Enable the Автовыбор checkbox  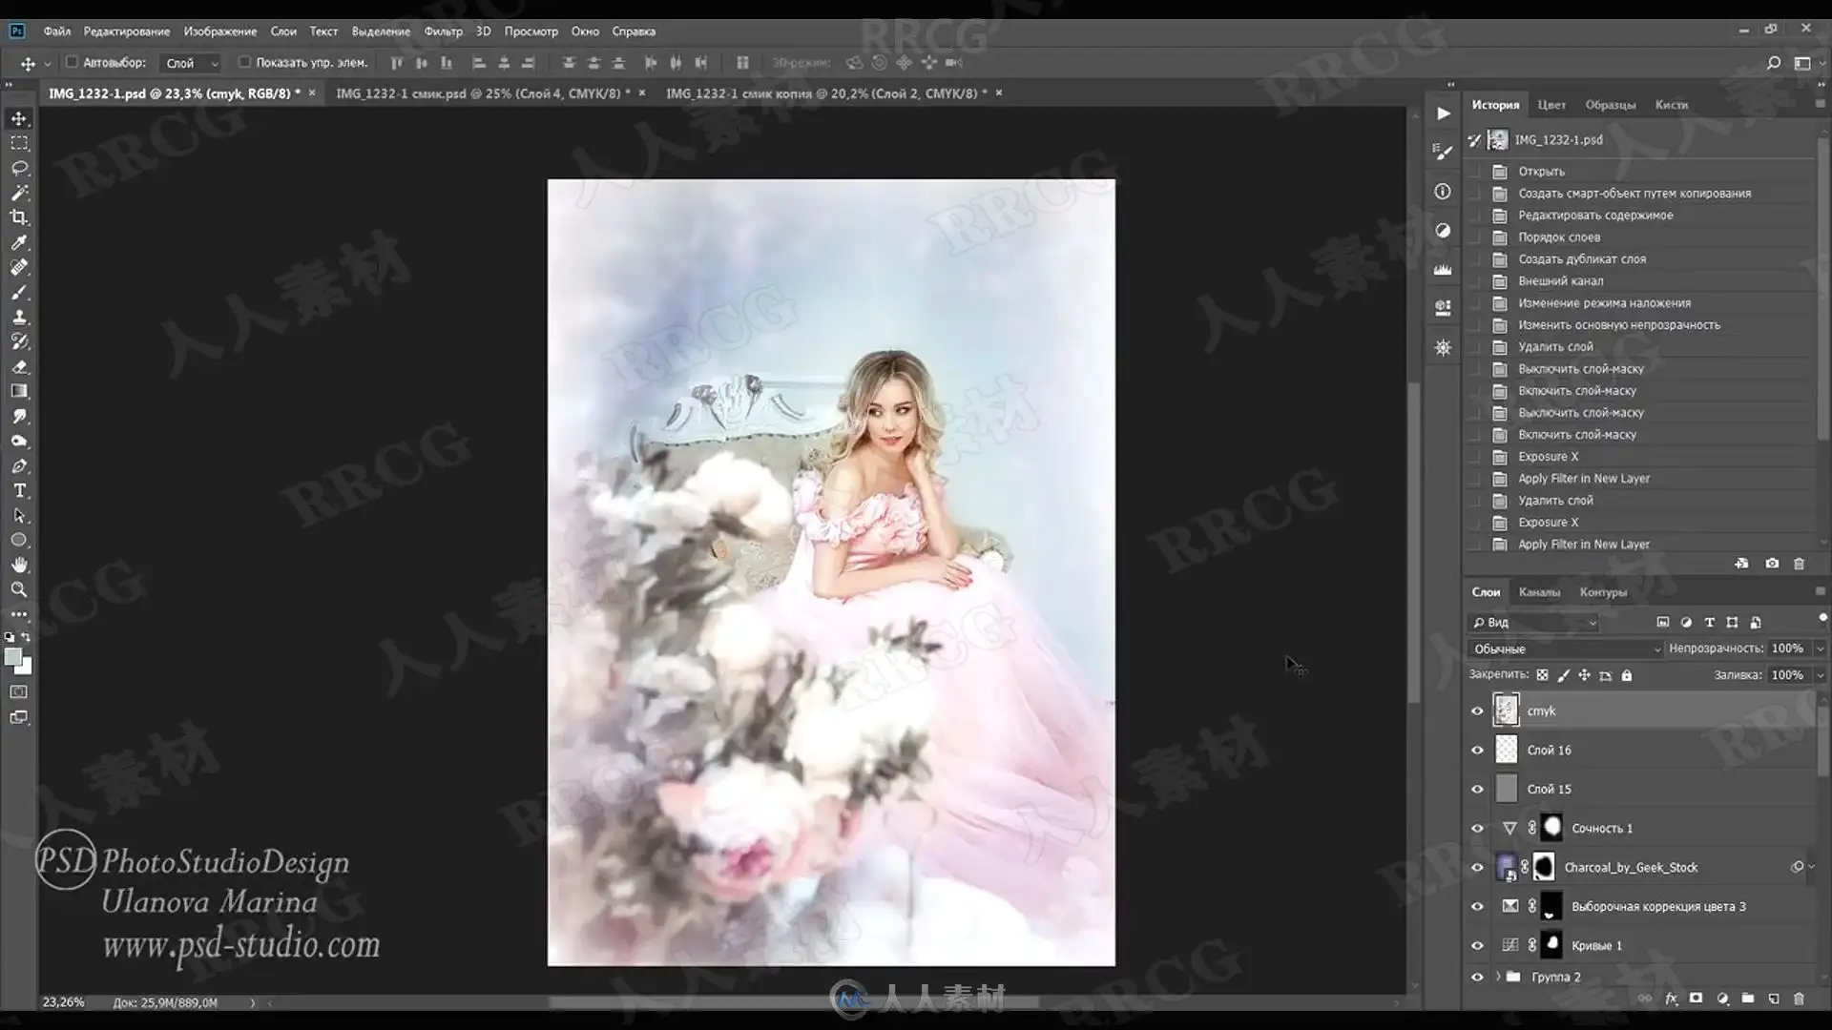click(72, 62)
